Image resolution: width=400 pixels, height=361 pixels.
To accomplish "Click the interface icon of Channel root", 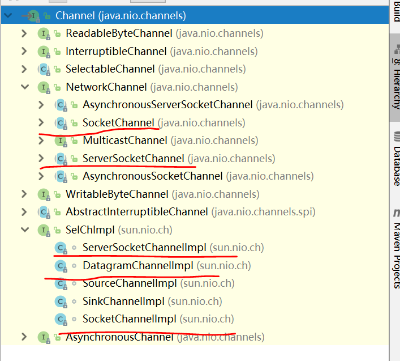I will [x=33, y=16].
